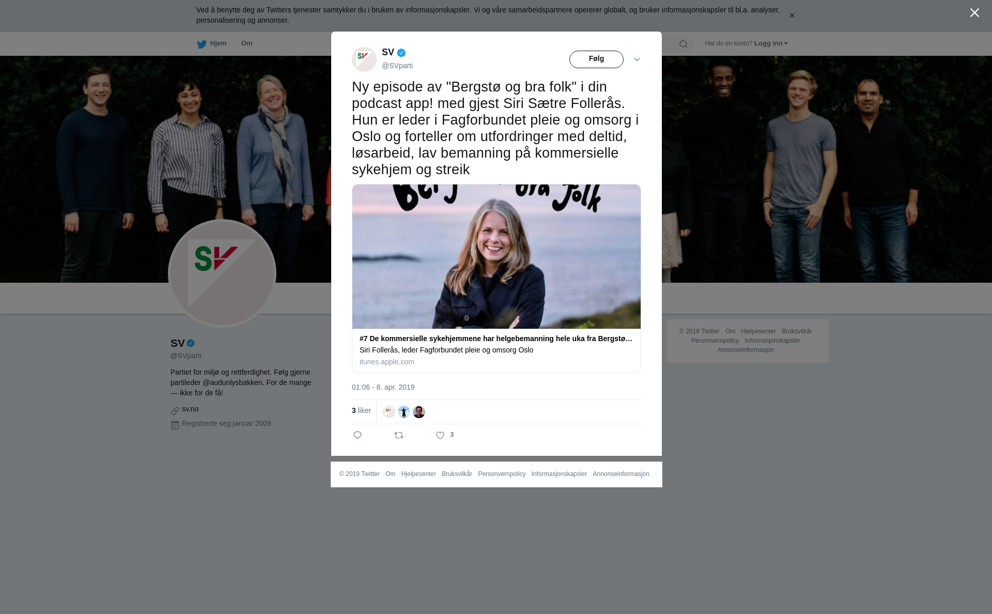Click the like count number 3
The width and height of the screenshot is (992, 614).
point(452,435)
